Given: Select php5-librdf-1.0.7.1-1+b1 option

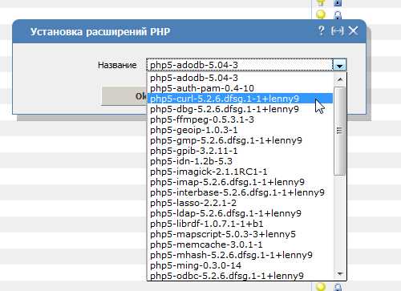Looking at the screenshot, I should (x=240, y=224).
